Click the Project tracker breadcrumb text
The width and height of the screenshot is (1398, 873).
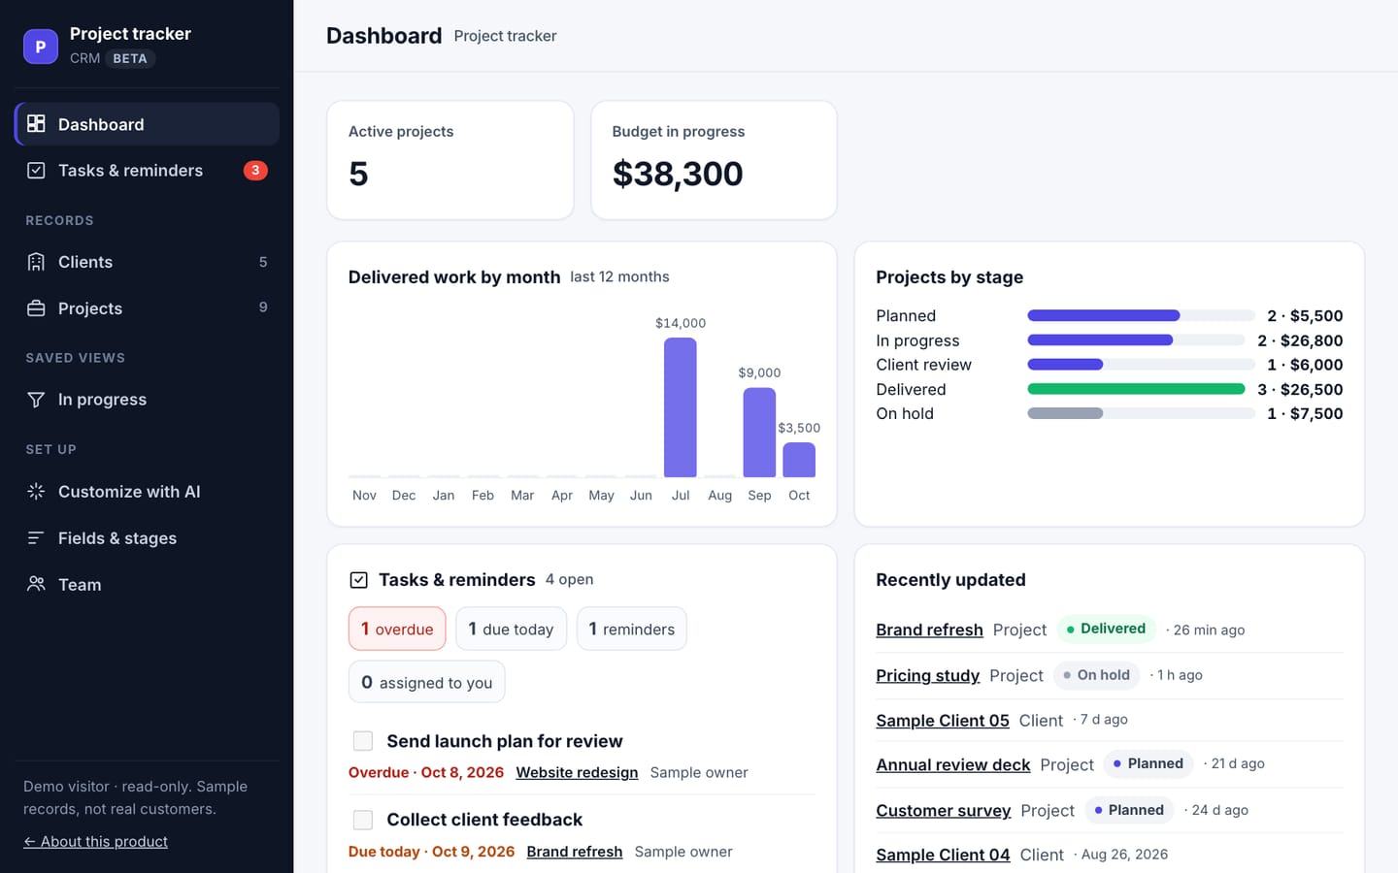tap(505, 36)
